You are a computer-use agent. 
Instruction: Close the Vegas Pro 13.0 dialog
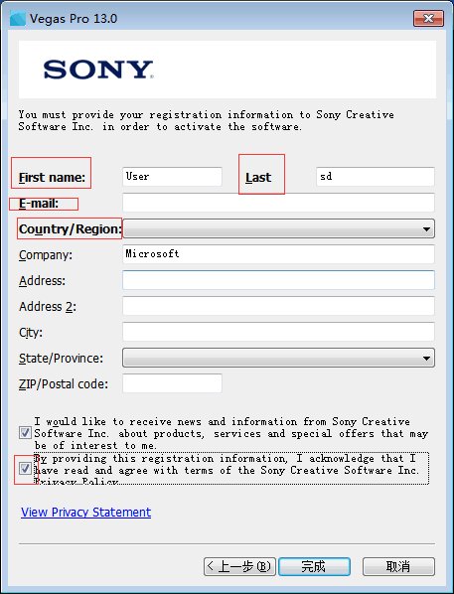[428, 18]
